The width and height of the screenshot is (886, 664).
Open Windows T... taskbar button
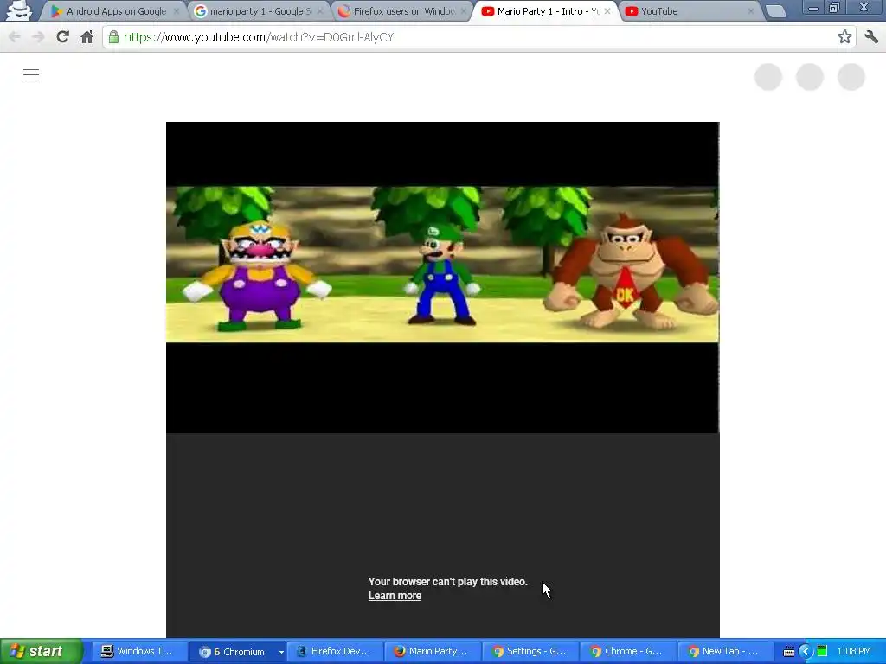tap(138, 652)
